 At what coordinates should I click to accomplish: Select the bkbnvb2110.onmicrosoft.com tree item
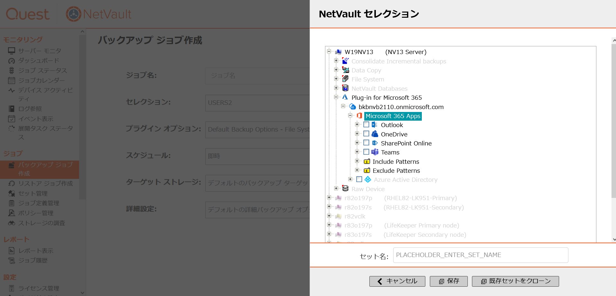tap(401, 107)
